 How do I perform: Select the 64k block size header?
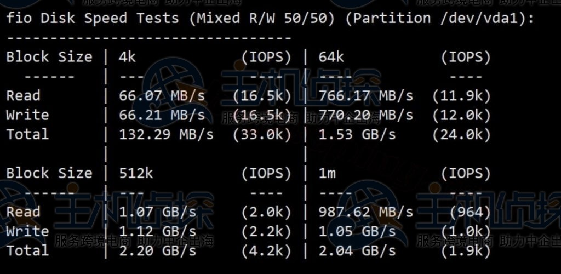pos(331,57)
